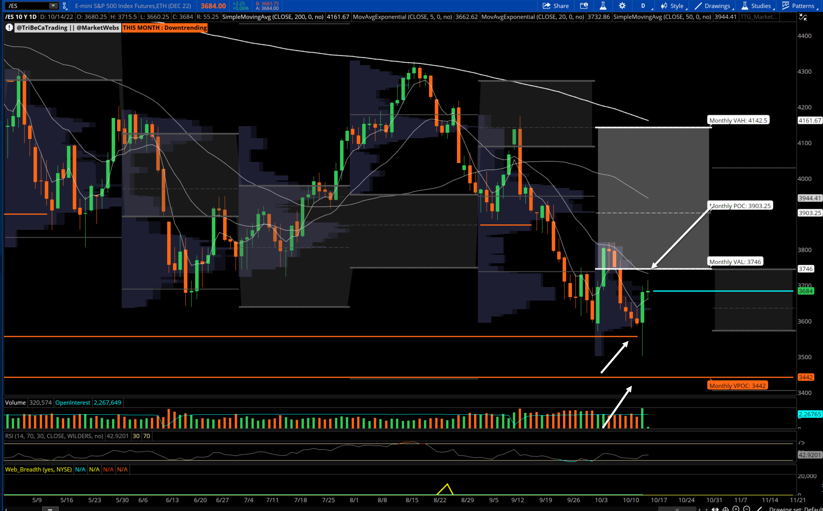Screen dimensions: 823x511
Task: Open the Share chart option
Action: tap(556, 6)
